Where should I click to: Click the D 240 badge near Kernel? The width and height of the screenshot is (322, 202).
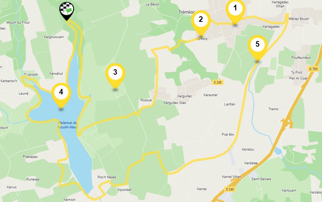pyautogui.click(x=230, y=189)
